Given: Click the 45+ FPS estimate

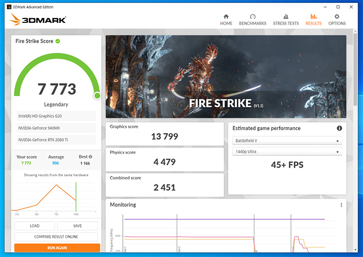Looking at the screenshot, I should pyautogui.click(x=287, y=165).
